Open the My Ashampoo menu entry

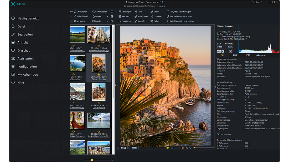[25, 75]
